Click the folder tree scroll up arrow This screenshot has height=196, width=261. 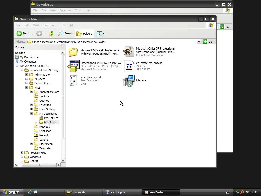coord(63,53)
